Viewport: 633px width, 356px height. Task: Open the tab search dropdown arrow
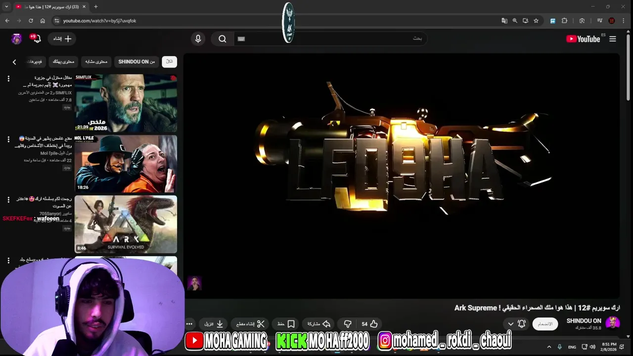click(6, 7)
